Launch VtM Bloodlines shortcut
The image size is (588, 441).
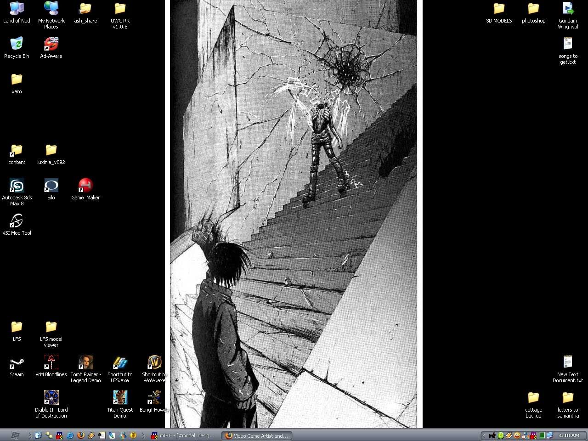[51, 366]
